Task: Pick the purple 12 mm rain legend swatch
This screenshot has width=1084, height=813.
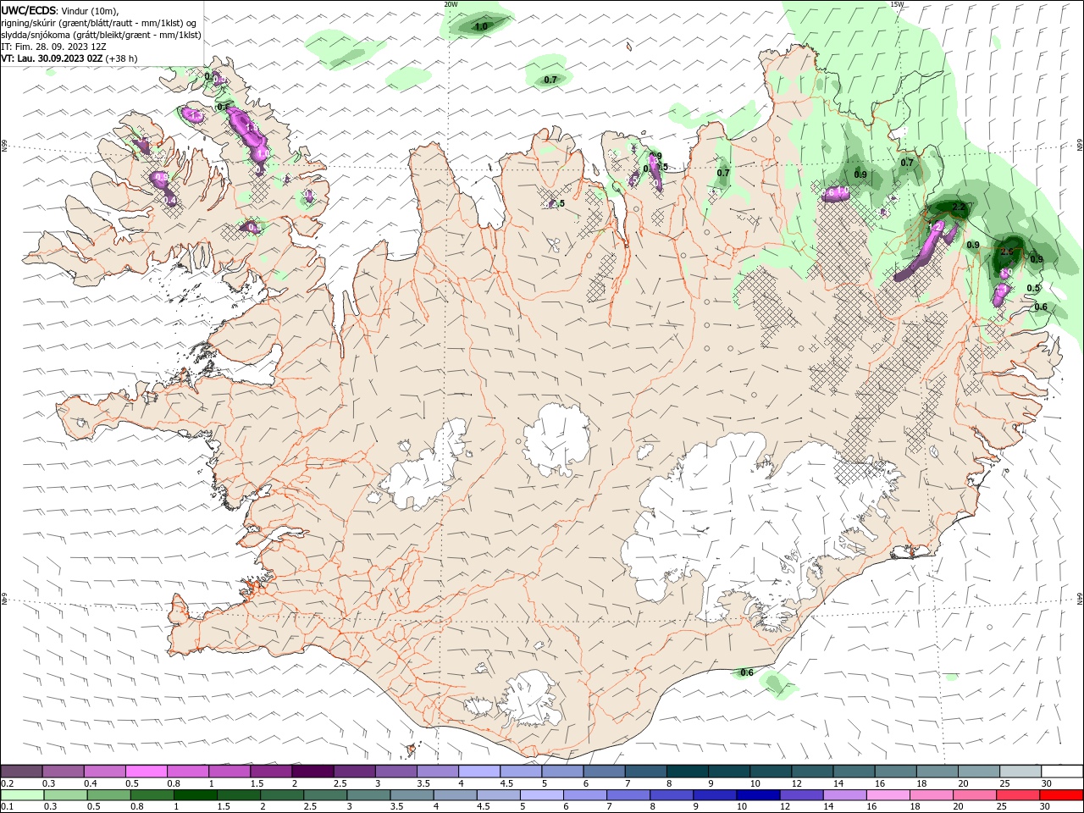Action: point(800,795)
